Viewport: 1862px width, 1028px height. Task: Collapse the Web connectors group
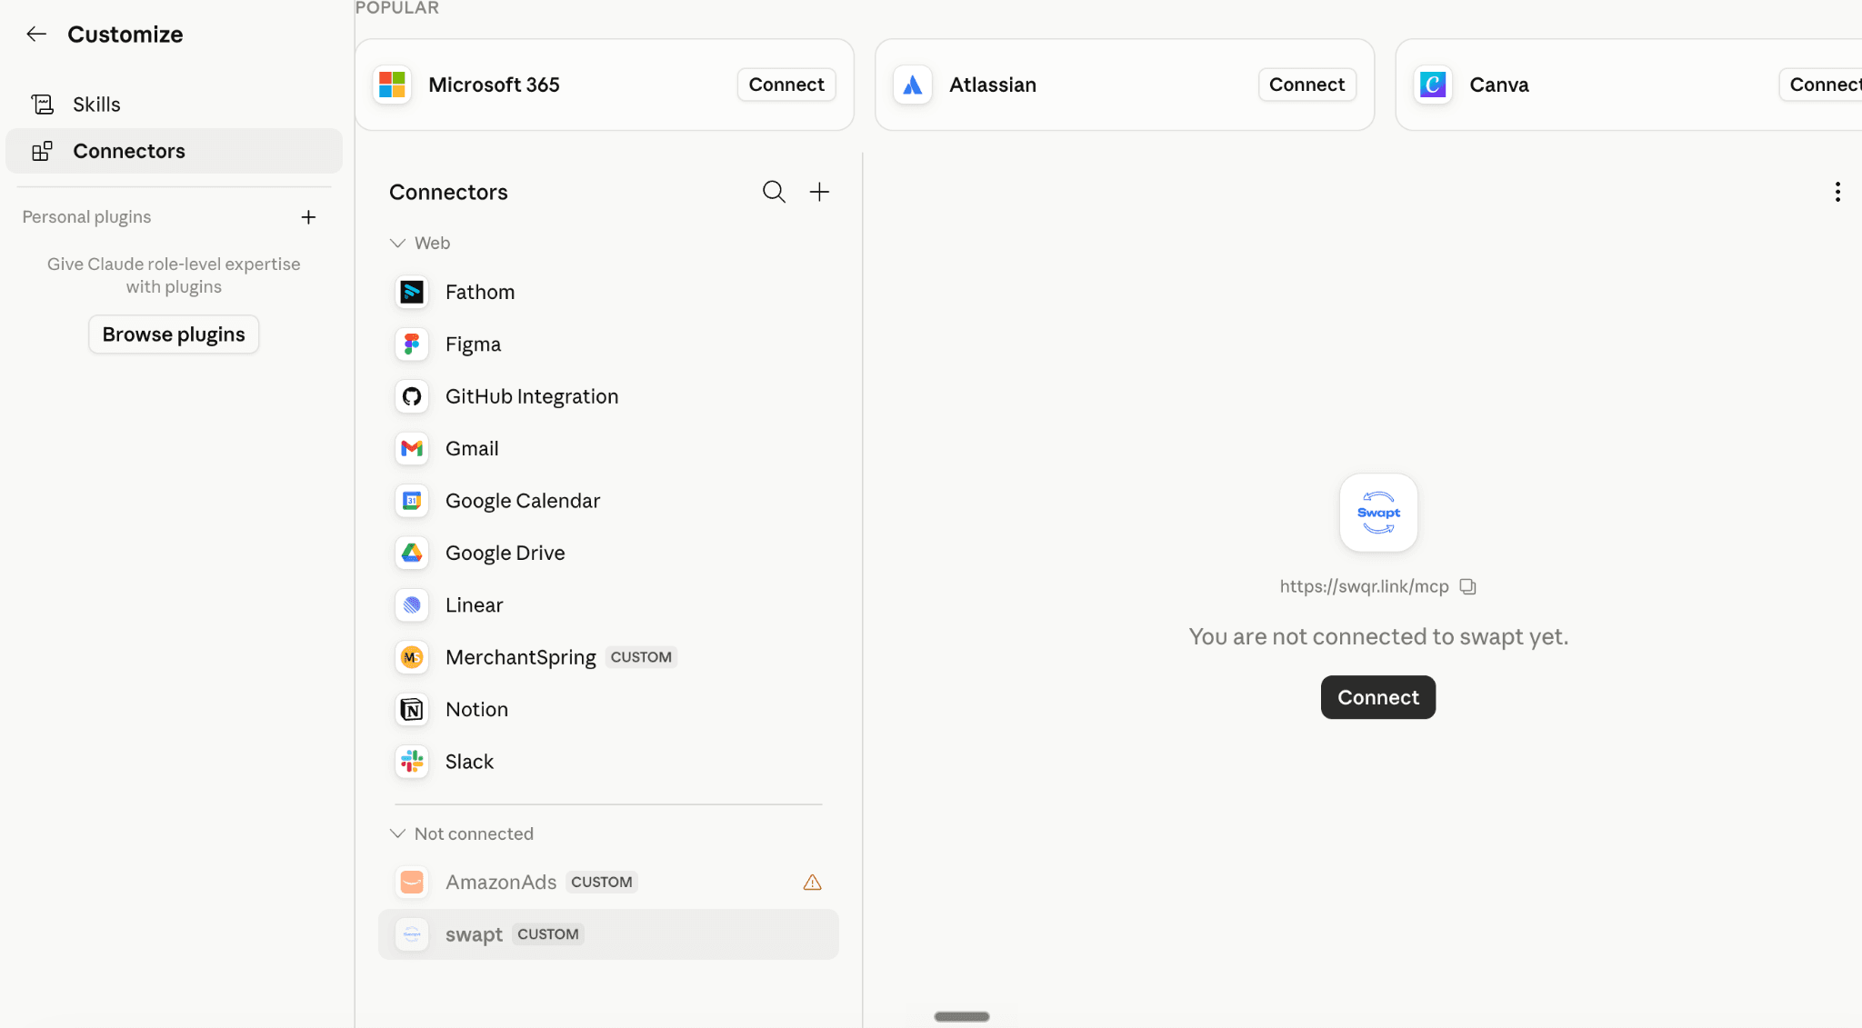tap(397, 243)
